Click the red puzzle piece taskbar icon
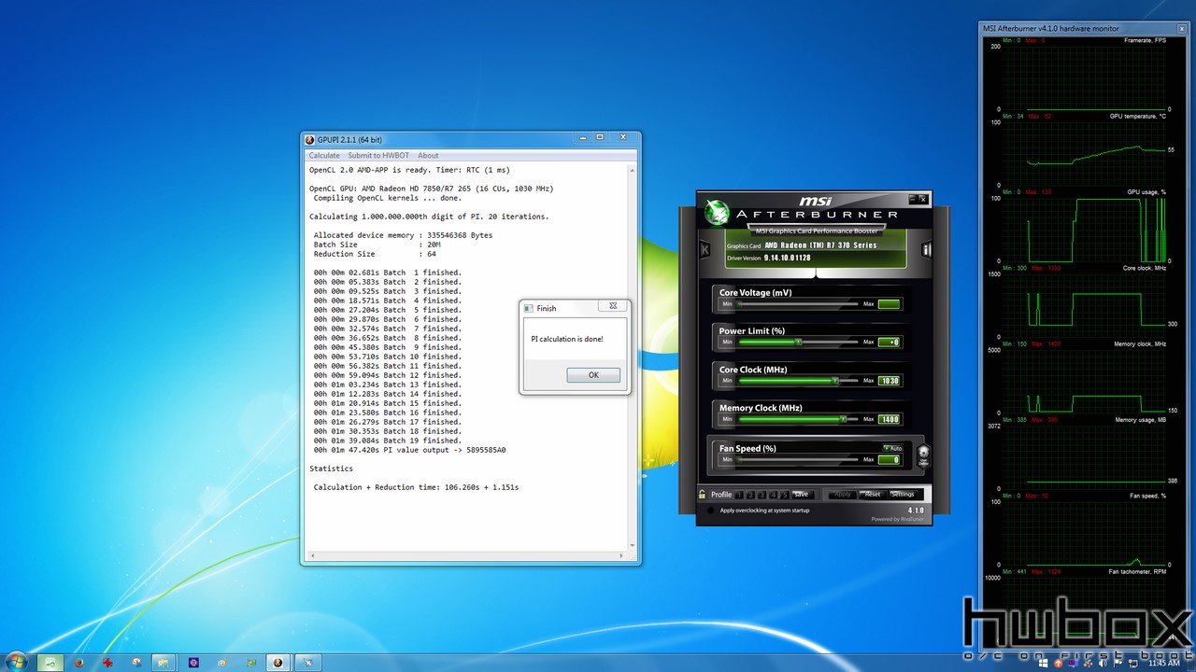Screen dimensions: 1196x672 point(107,662)
